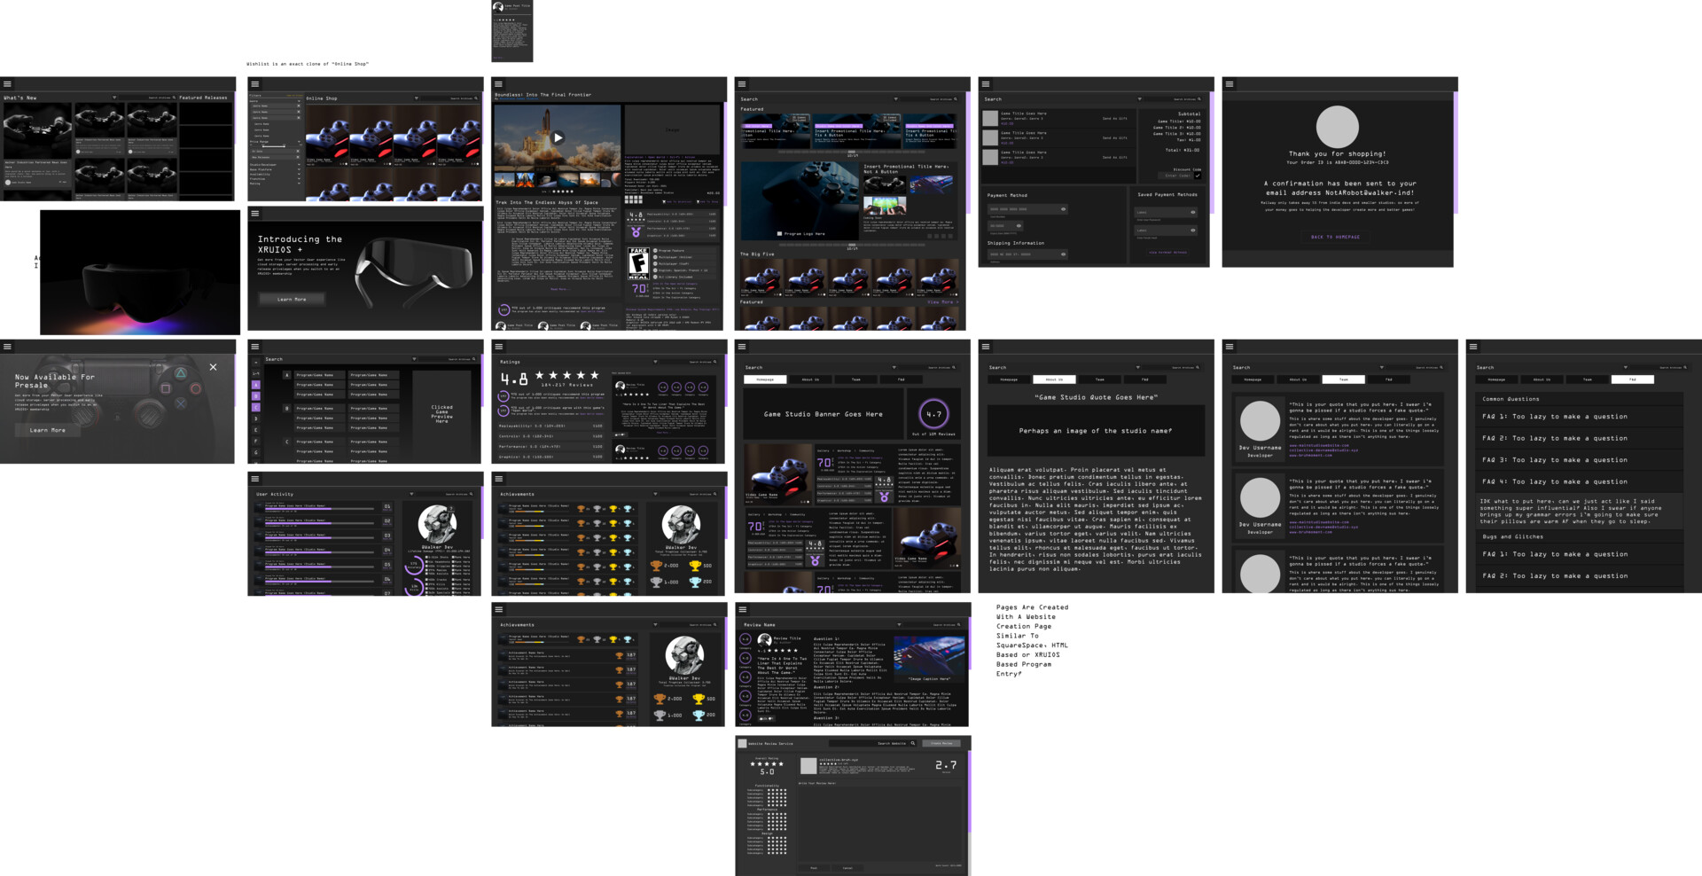This screenshot has height=876, width=1702.
Task: Check the Discount Code checkbox on the checkout page
Action: (1198, 175)
